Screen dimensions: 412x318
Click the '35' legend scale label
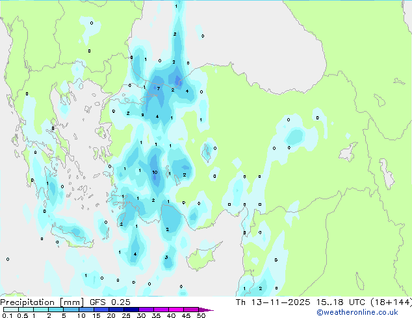tap(156, 315)
